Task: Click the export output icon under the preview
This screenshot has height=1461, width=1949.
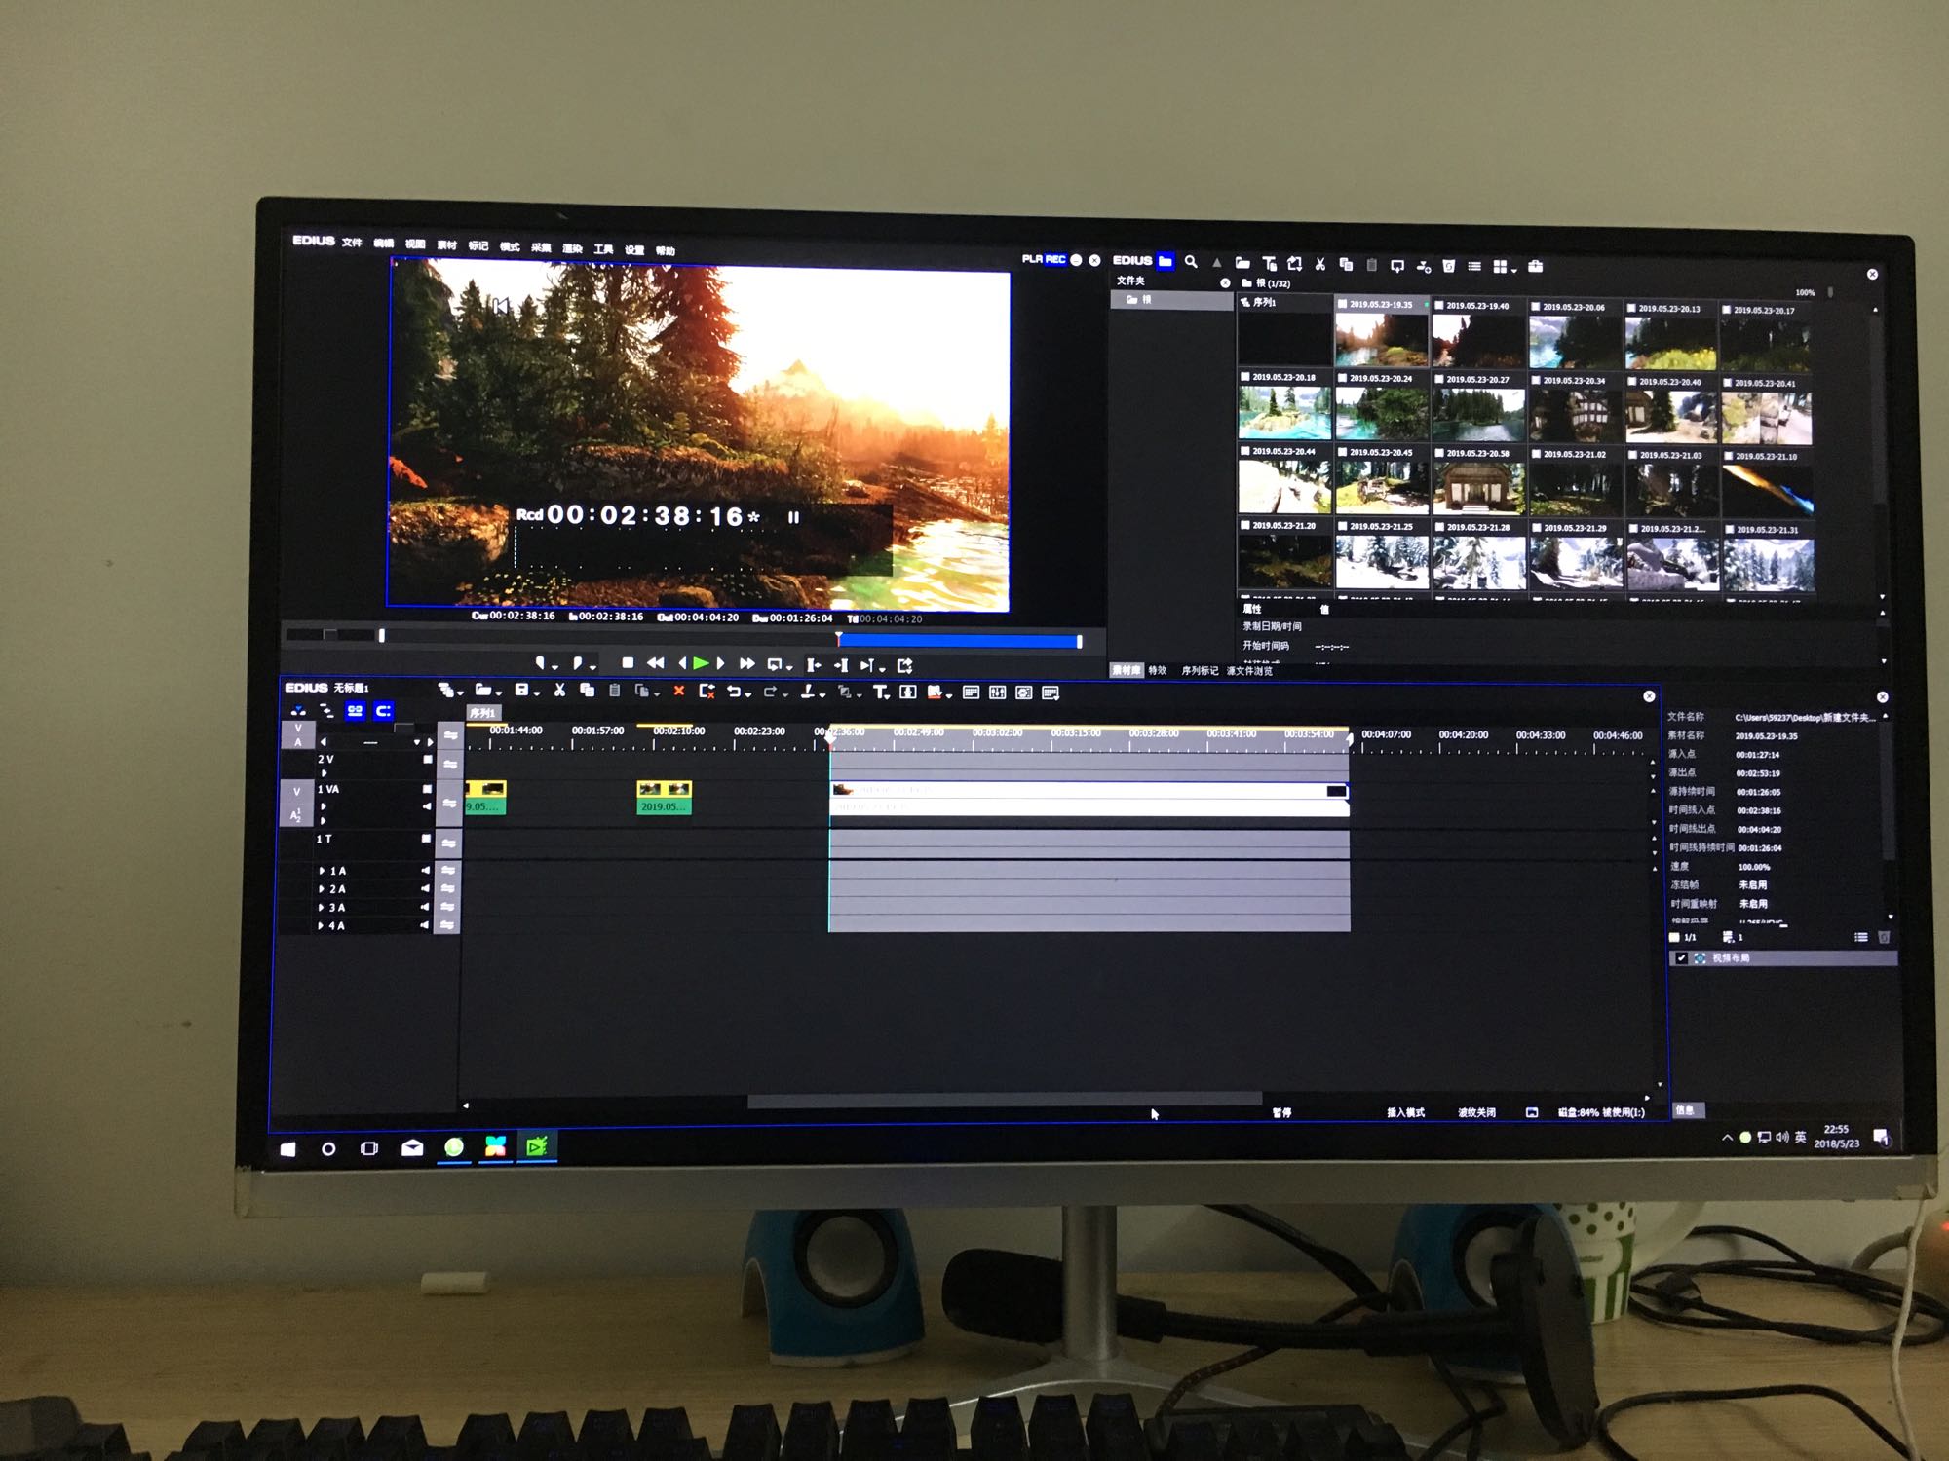Action: click(904, 666)
